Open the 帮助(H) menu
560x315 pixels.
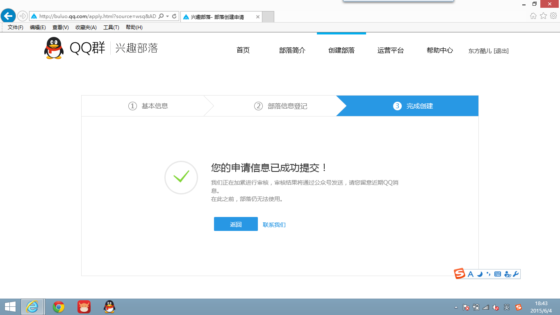coord(134,27)
